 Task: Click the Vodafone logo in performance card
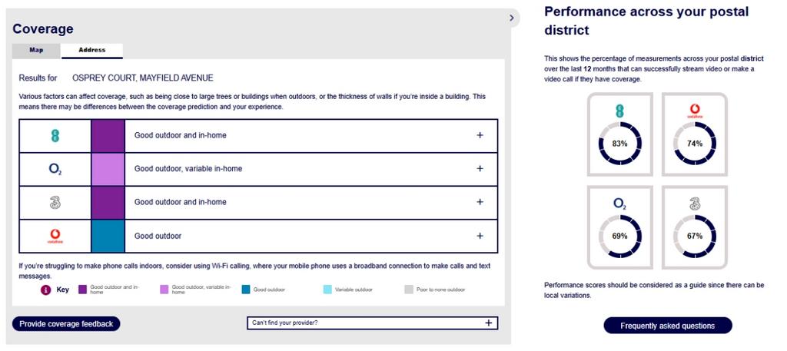point(695,111)
